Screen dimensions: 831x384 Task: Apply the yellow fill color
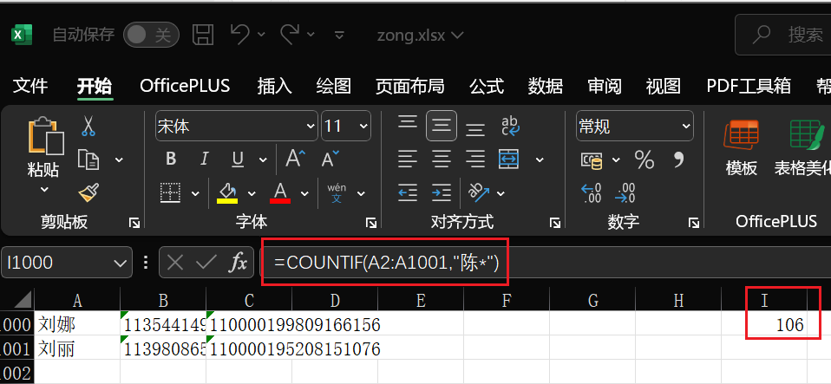tap(227, 192)
